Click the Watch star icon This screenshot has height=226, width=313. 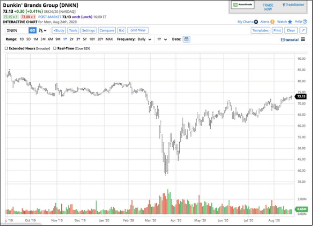tap(290, 22)
